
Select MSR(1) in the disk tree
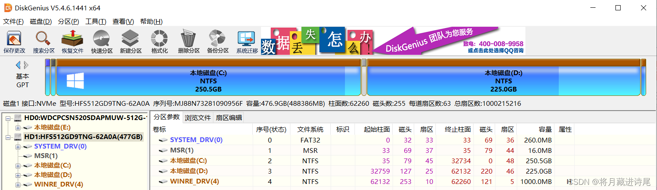(46, 156)
